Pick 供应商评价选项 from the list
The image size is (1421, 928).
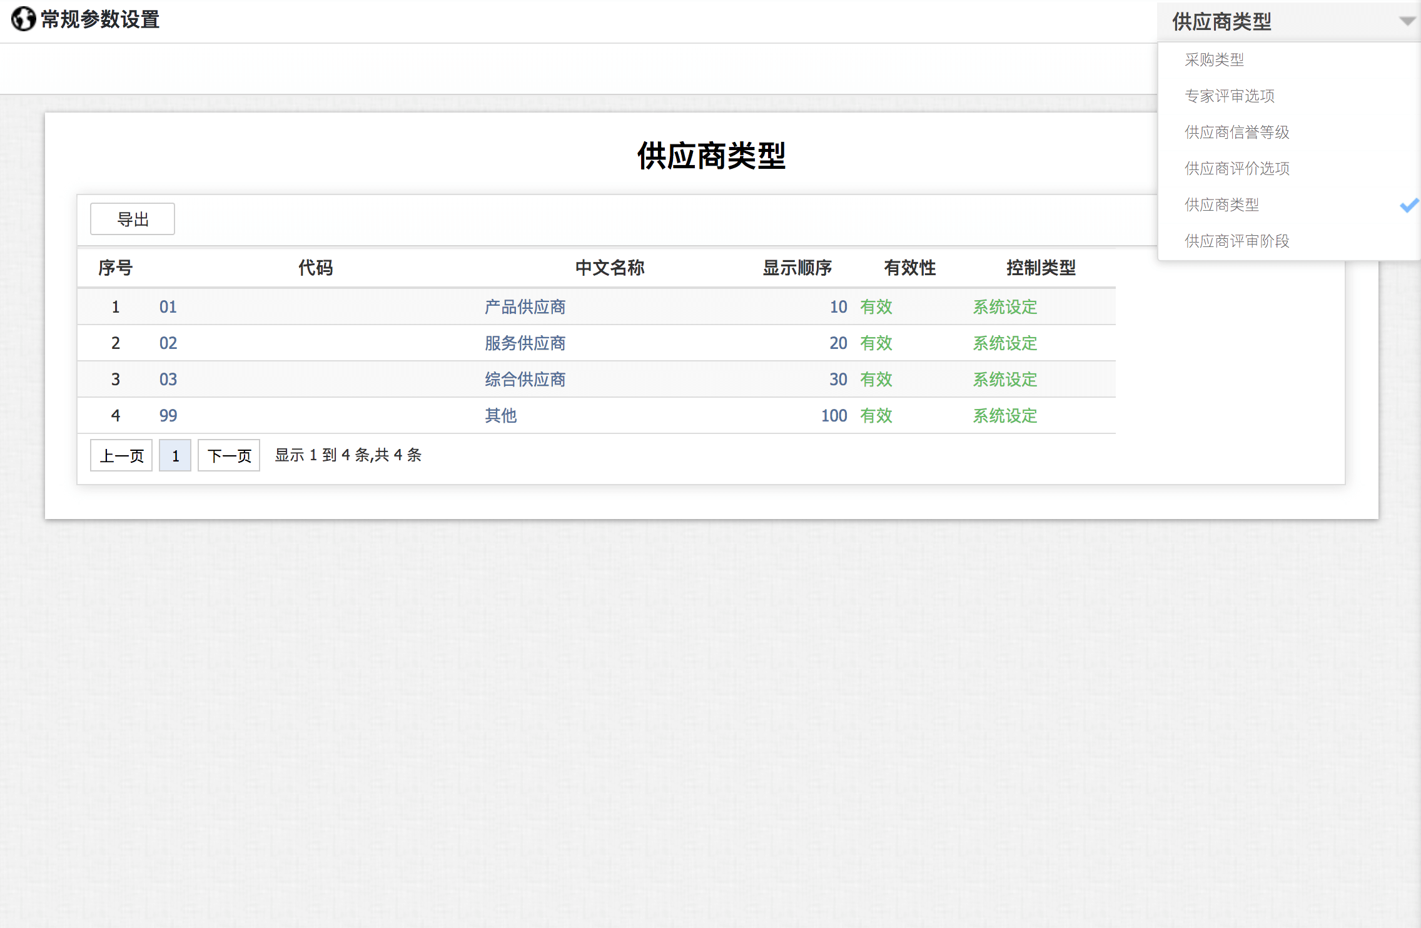[1236, 169]
